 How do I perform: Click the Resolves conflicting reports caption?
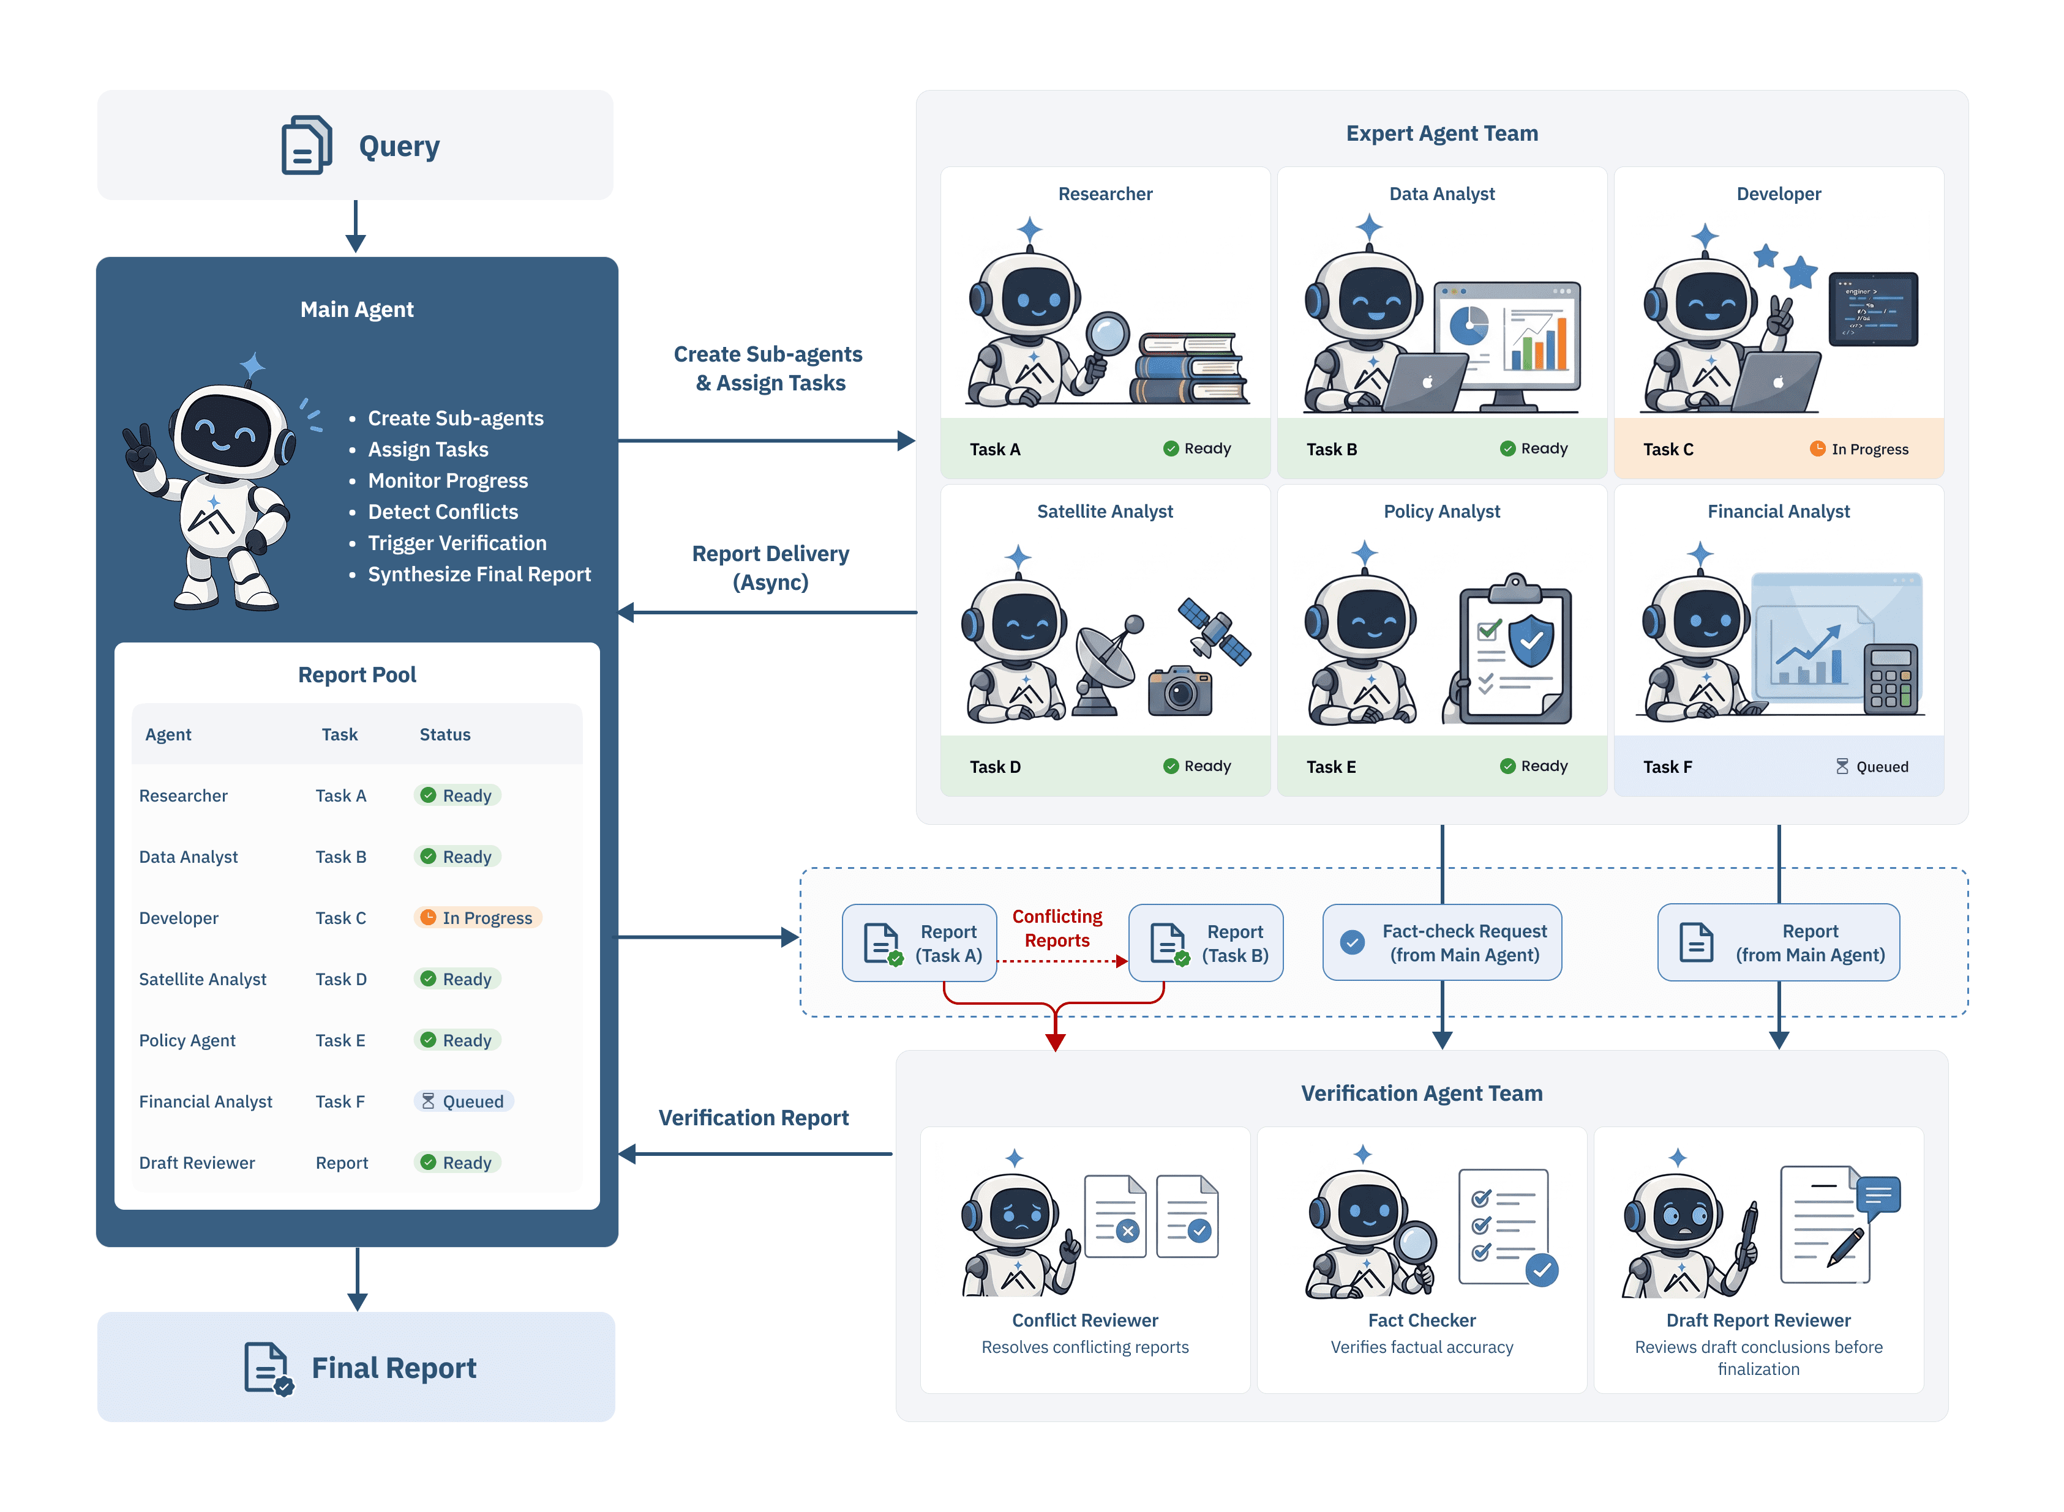1085,1347
